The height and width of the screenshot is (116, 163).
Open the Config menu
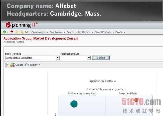pyautogui.click(x=120, y=32)
